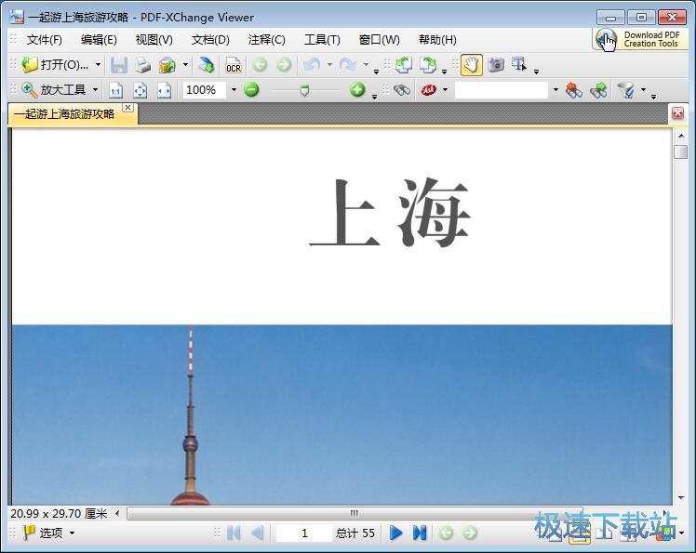696x553 pixels.
Task: Find next search result icon
Action: 598,90
